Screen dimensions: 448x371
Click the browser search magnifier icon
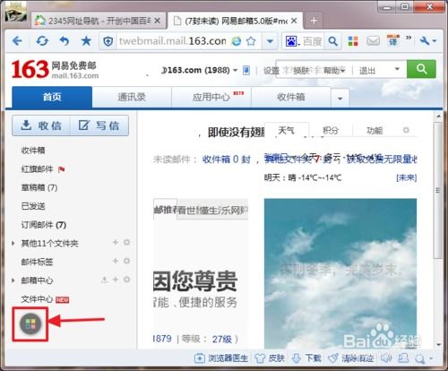[332, 41]
